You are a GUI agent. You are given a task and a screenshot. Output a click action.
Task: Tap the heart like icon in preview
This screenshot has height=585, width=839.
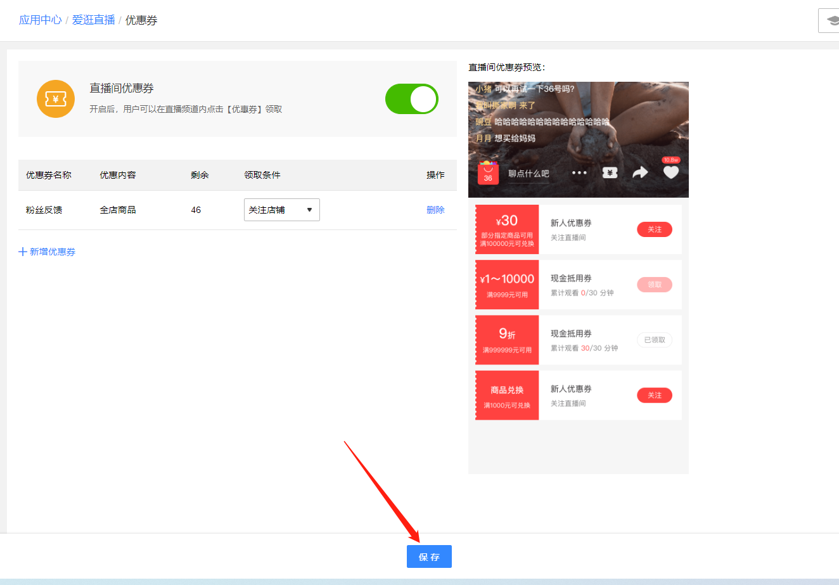[x=670, y=171]
